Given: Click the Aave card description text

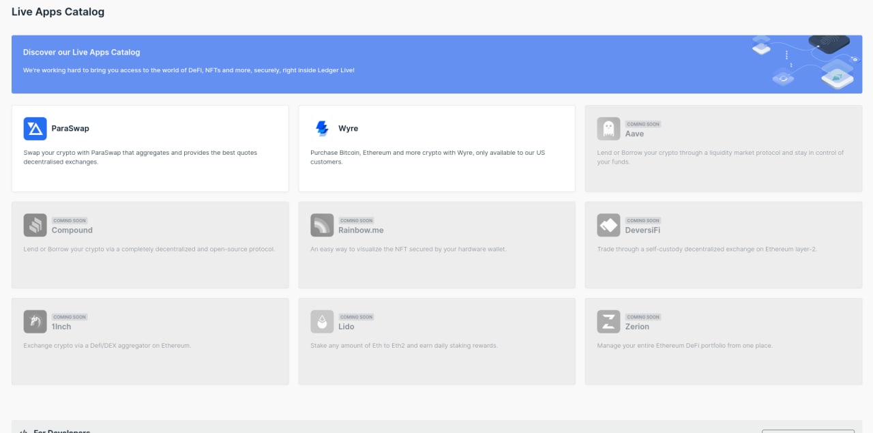Looking at the screenshot, I should click(720, 157).
